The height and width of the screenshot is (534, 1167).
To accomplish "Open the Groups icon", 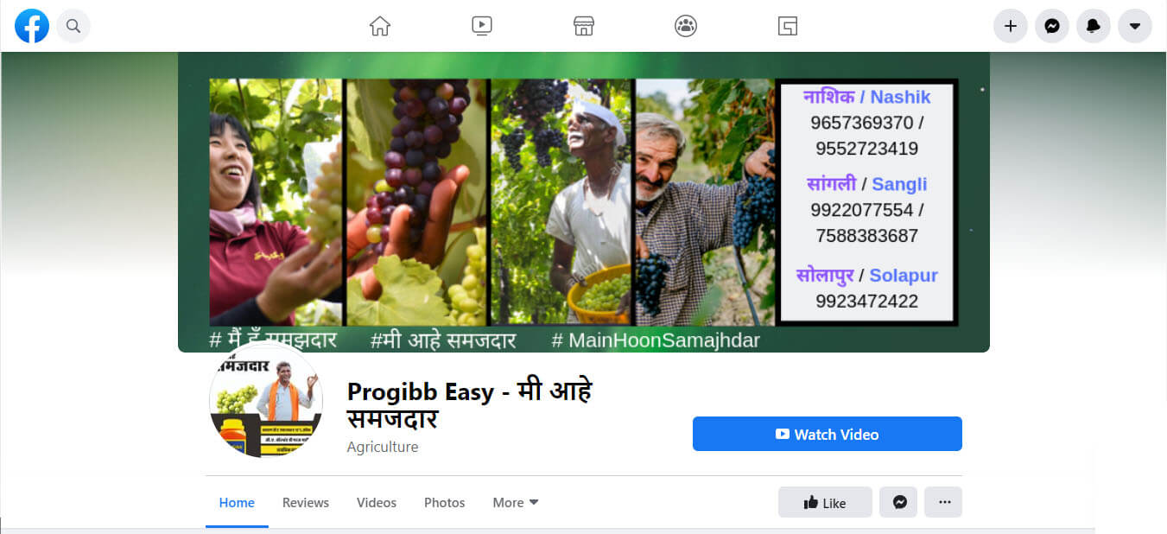I will click(x=686, y=26).
